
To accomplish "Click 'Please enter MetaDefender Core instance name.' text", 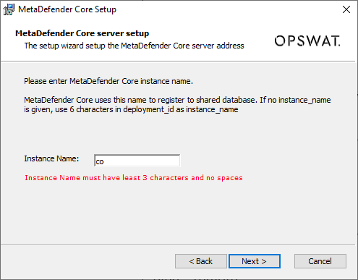I will click(x=108, y=81).
